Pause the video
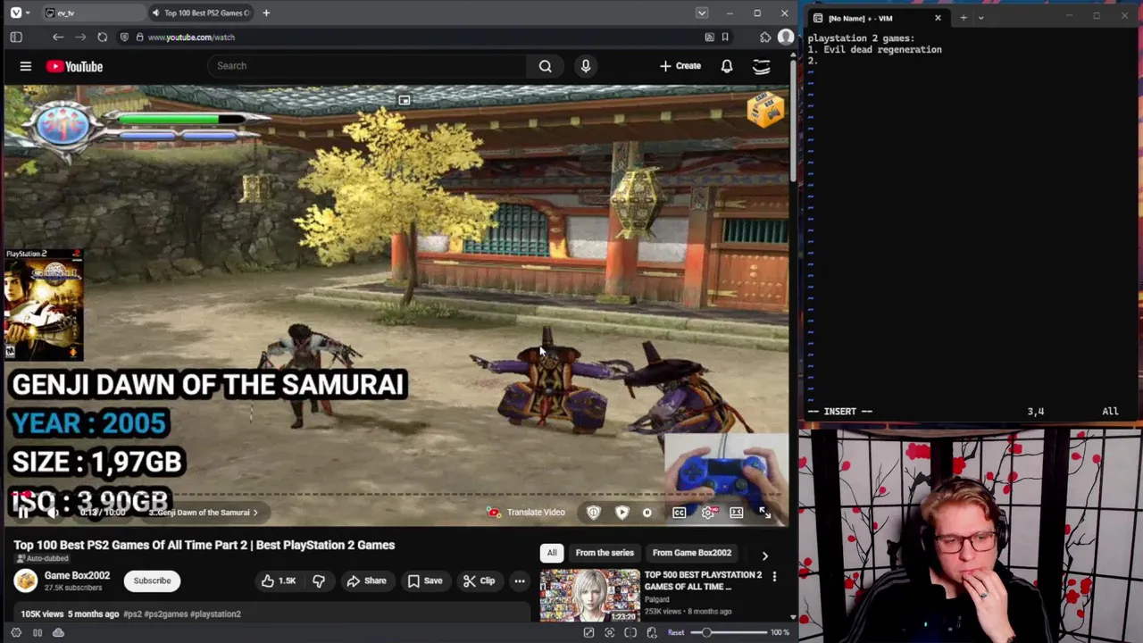The image size is (1143, 643). (24, 512)
